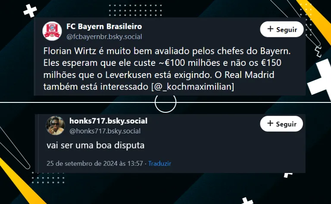Viewport: 331px width, 204px height.
Task: Open the FC Bayern Brasileiro profile avatar
Action: coord(52,31)
